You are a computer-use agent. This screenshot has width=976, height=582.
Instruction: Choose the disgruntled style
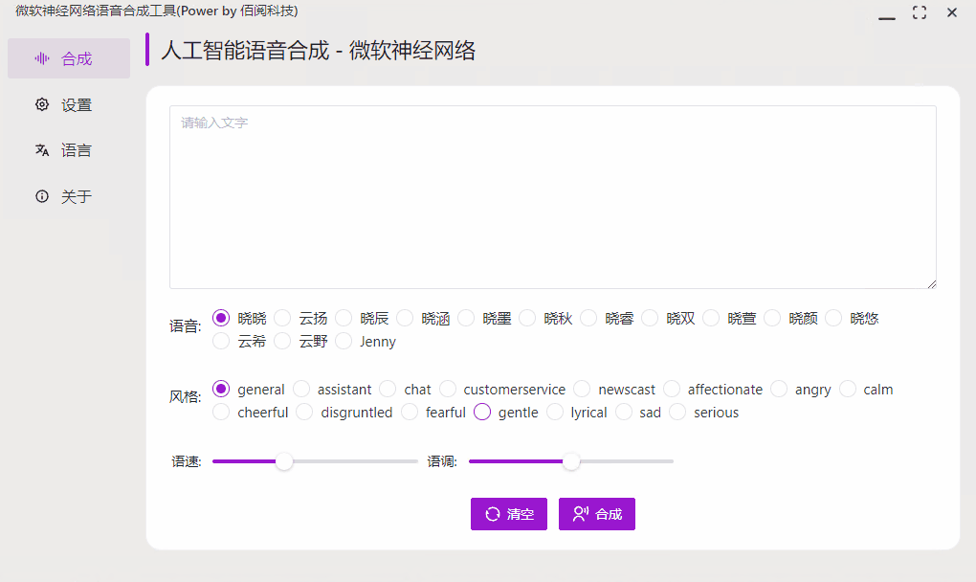(304, 412)
